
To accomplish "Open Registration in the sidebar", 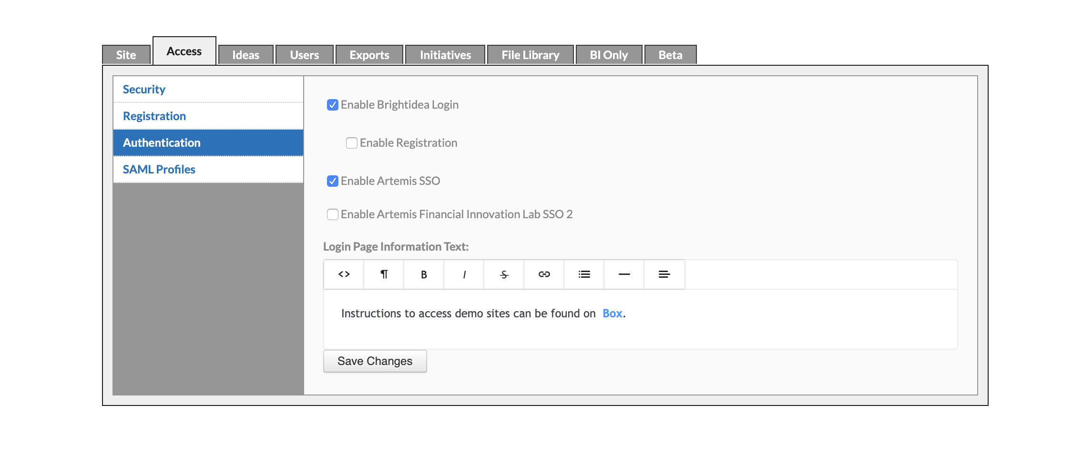I will [x=208, y=116].
